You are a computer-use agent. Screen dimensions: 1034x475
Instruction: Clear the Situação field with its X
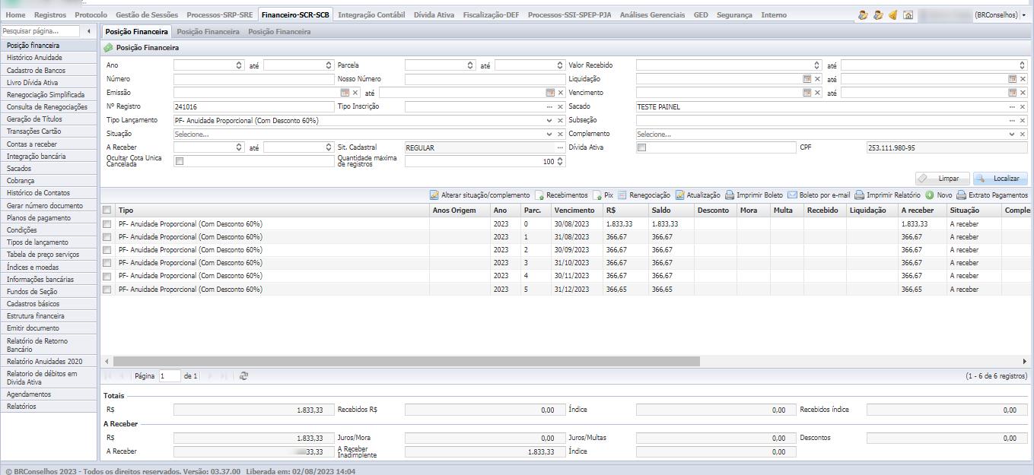click(560, 135)
